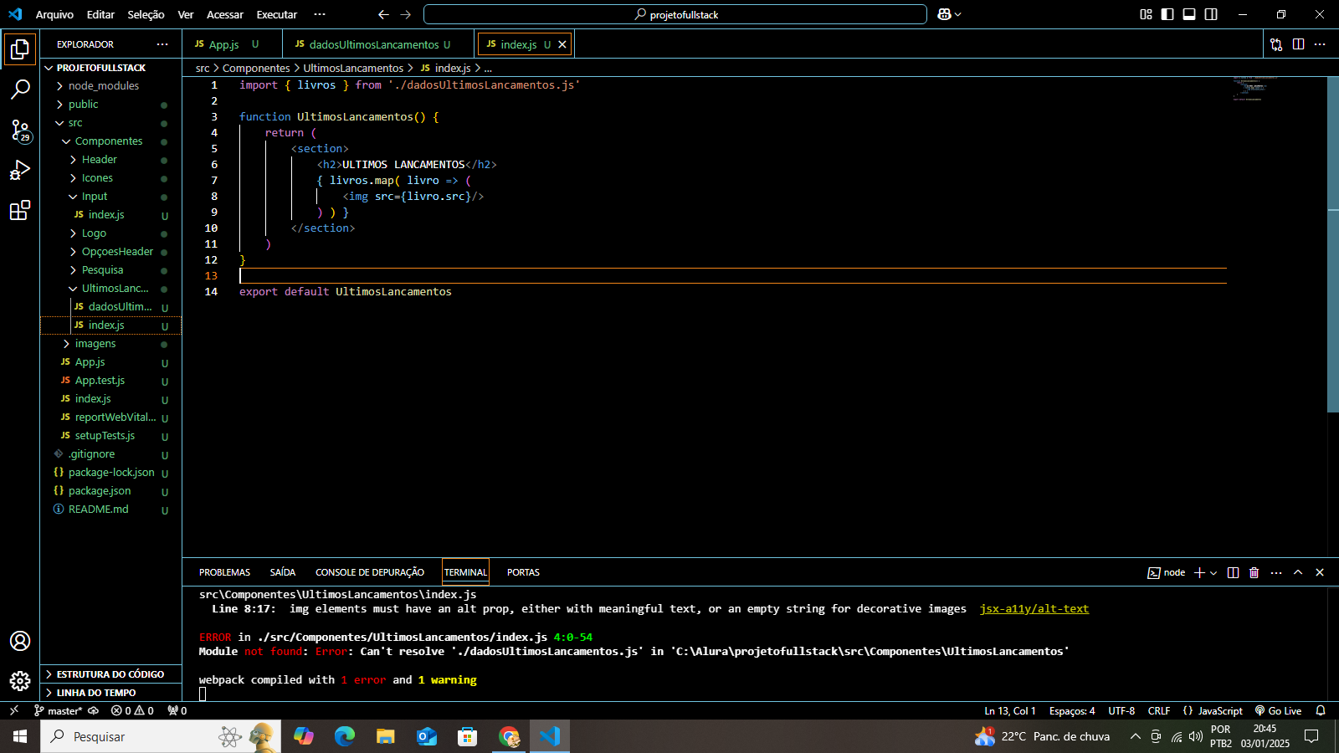Click CRLF end of line selector
1339x753 pixels.
1159,710
